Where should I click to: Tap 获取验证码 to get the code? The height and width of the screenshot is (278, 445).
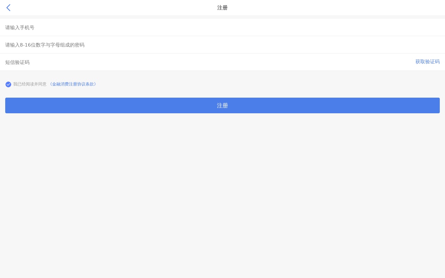[x=427, y=62]
